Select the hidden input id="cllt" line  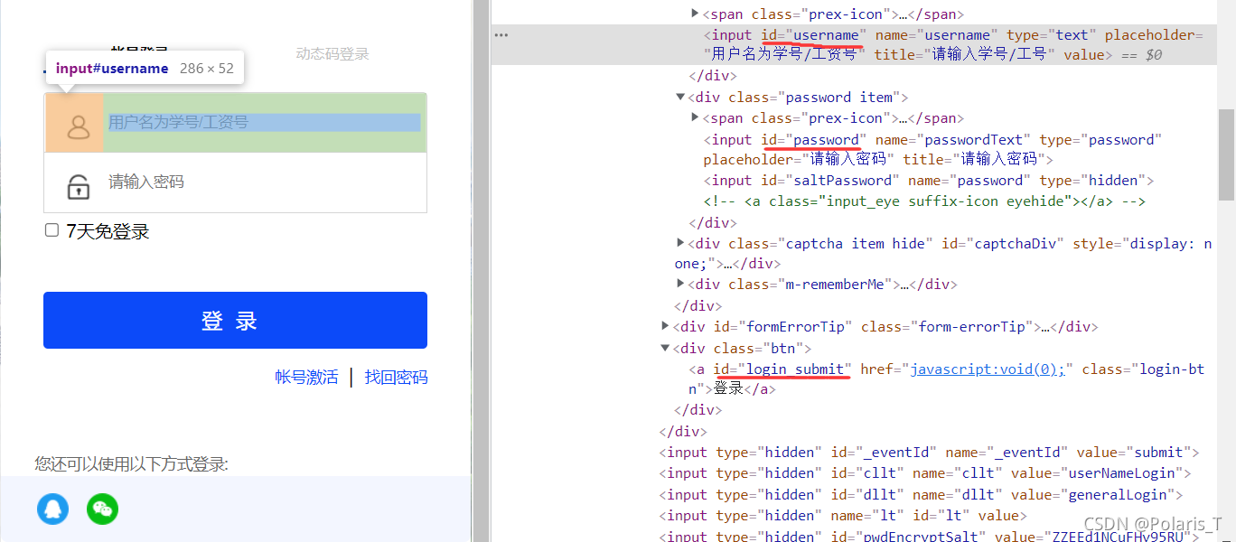(926, 473)
